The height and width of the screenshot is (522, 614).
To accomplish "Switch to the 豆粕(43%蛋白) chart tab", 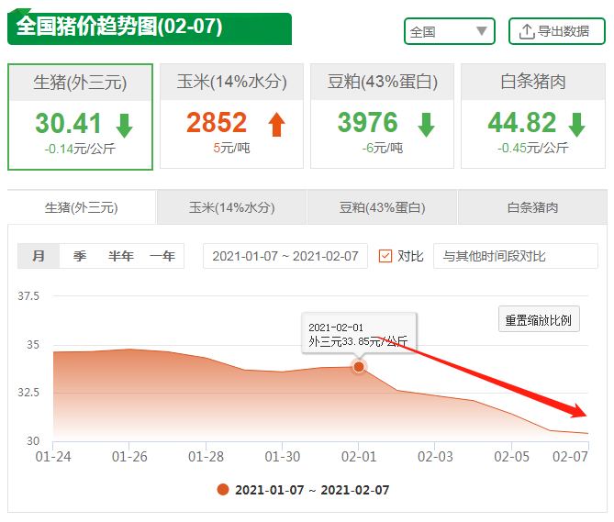I will point(382,207).
